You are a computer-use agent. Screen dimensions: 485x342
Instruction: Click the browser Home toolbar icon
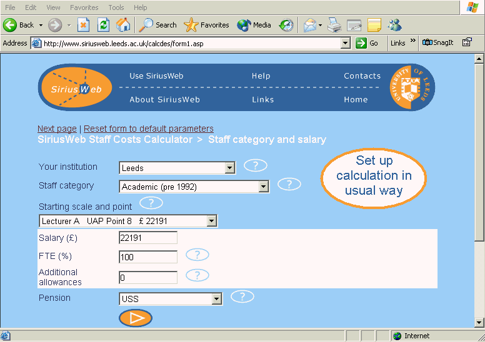(x=123, y=25)
